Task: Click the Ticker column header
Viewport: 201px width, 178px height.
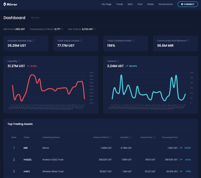Action: click(27, 137)
